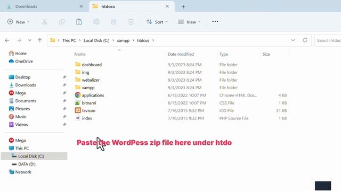The height and width of the screenshot is (191, 341).
Task: Open the Sort dropdown menu
Action: (x=157, y=22)
